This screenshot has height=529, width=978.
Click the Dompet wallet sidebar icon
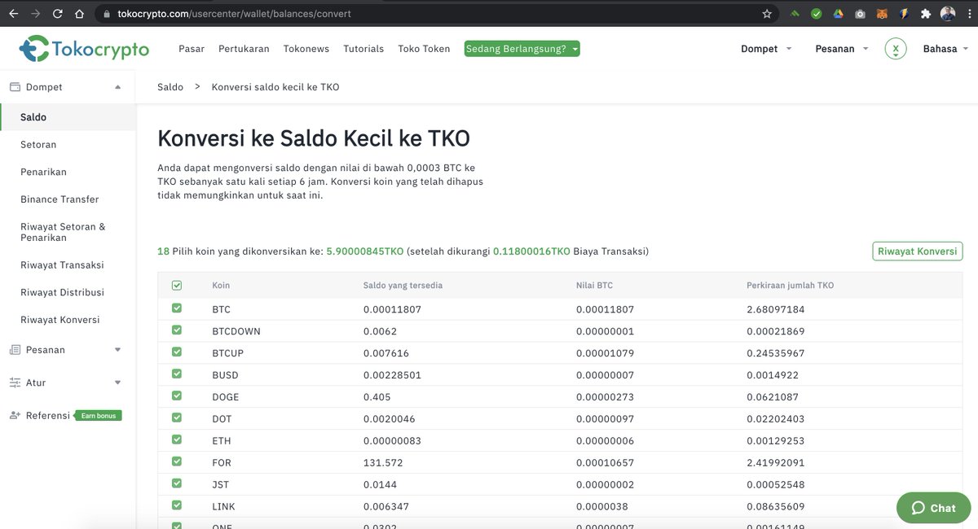tap(15, 87)
